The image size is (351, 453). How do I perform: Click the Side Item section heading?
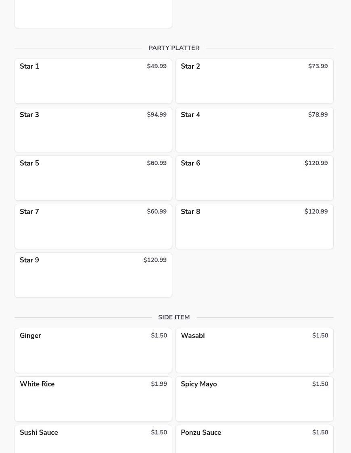click(174, 317)
